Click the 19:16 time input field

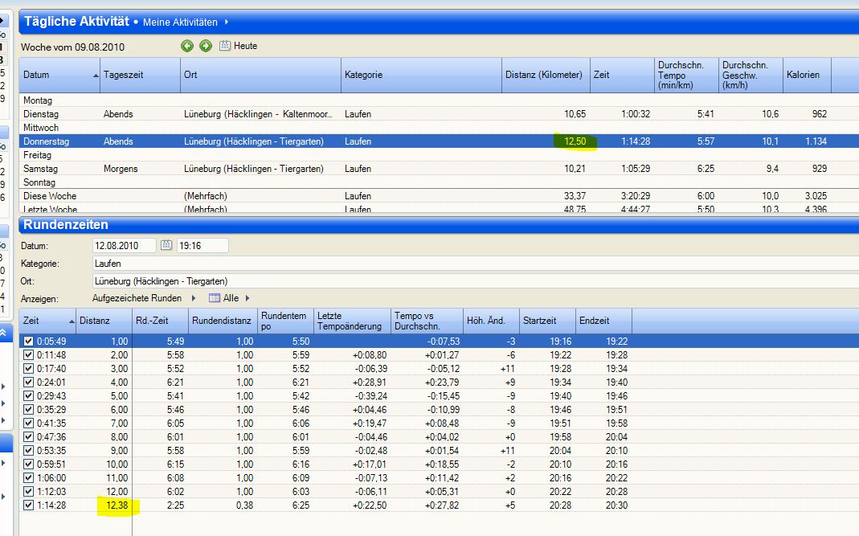pyautogui.click(x=202, y=245)
